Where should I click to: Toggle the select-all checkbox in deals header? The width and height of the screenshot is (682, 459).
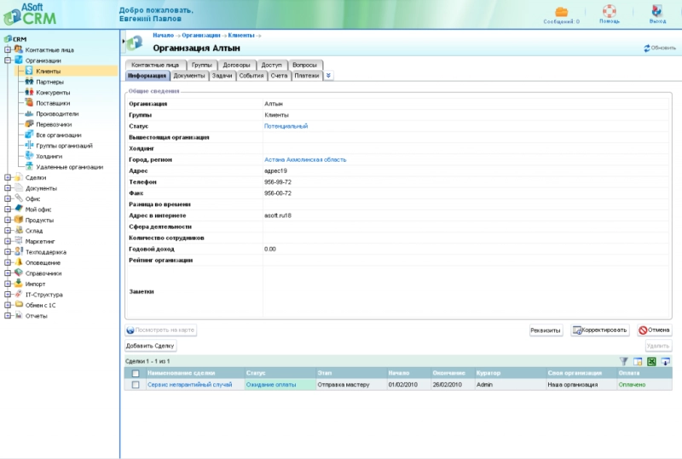(136, 373)
